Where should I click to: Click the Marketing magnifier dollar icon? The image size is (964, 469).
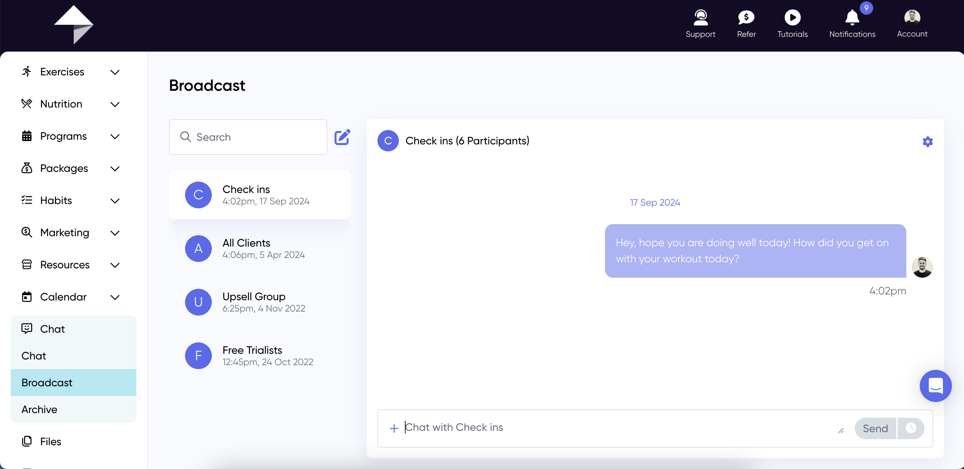coord(26,232)
